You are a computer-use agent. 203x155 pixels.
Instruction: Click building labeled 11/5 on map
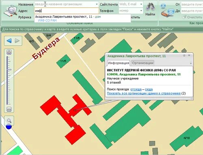pos(63,61)
